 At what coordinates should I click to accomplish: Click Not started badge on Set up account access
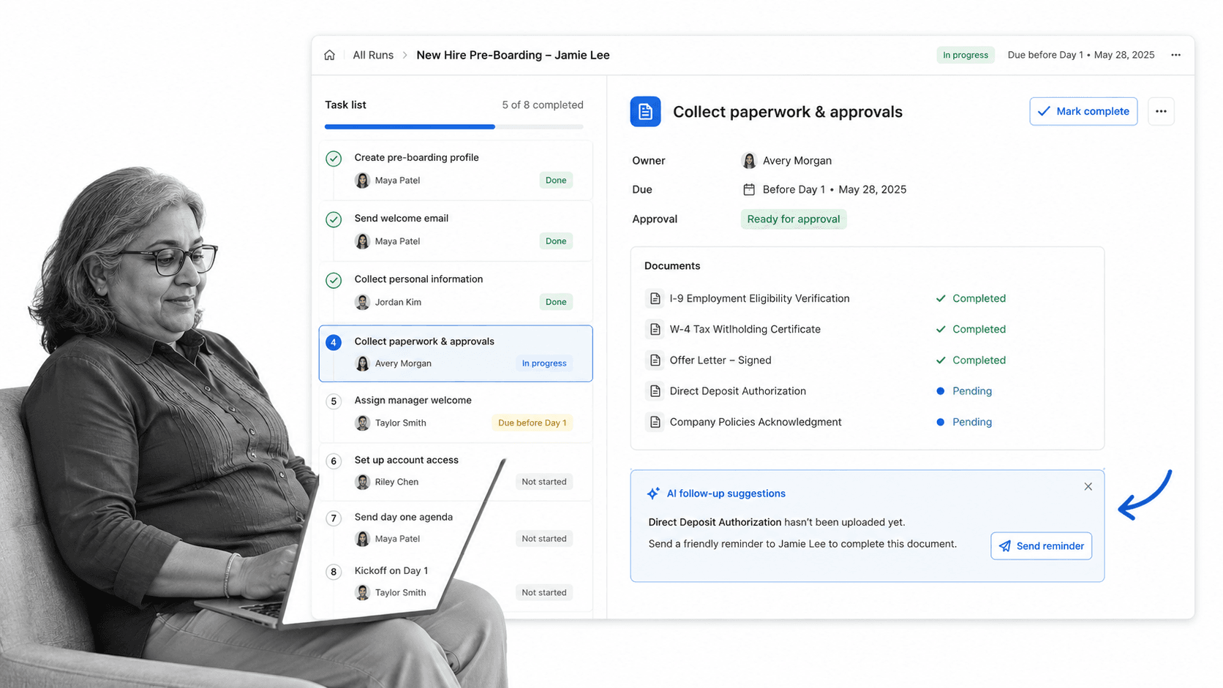(x=544, y=482)
